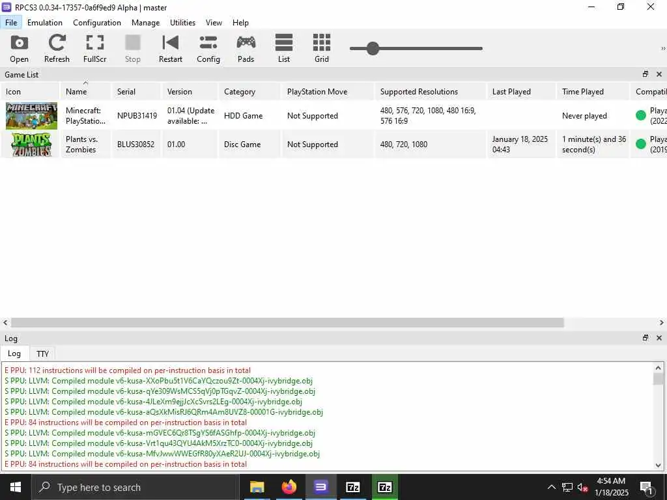667x500 pixels.
Task: Click version 01.04 (Update available) cell
Action: (x=191, y=116)
